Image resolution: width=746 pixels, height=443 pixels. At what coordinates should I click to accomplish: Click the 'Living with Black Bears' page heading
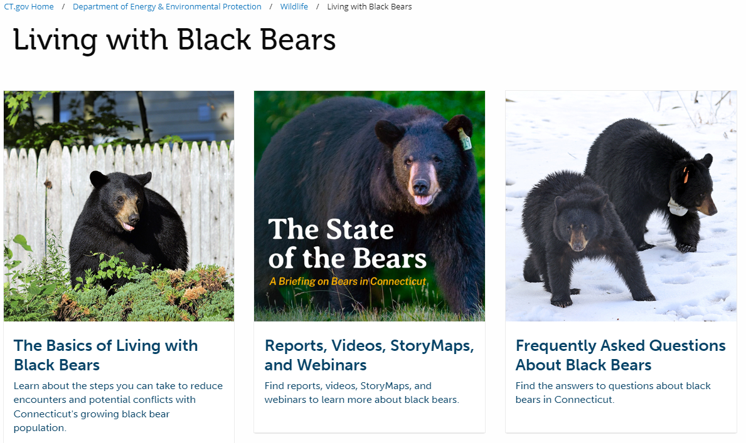click(174, 40)
